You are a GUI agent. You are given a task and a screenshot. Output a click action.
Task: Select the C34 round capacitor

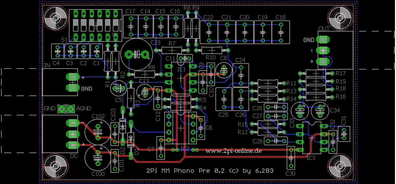[320, 110]
